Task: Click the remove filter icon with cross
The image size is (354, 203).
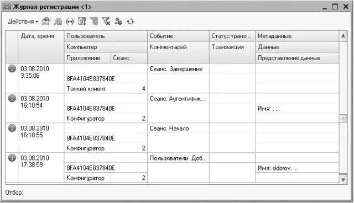Action: click(106, 22)
